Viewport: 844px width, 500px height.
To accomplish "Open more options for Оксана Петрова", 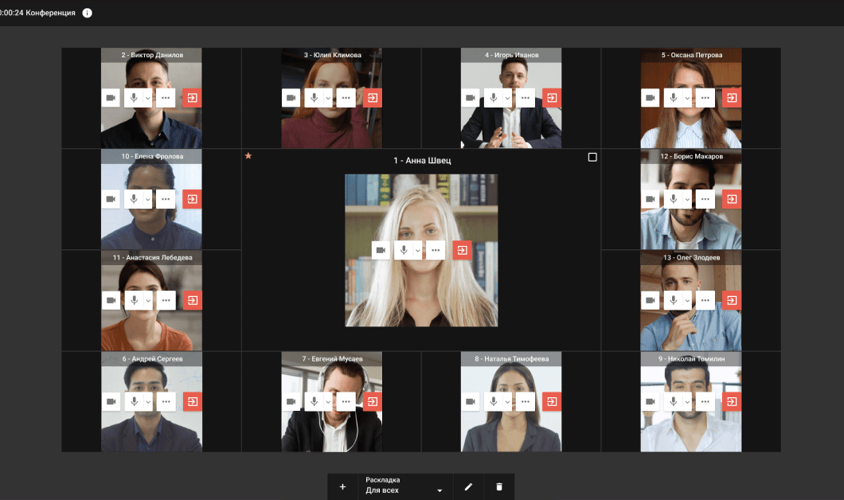I will click(x=705, y=98).
